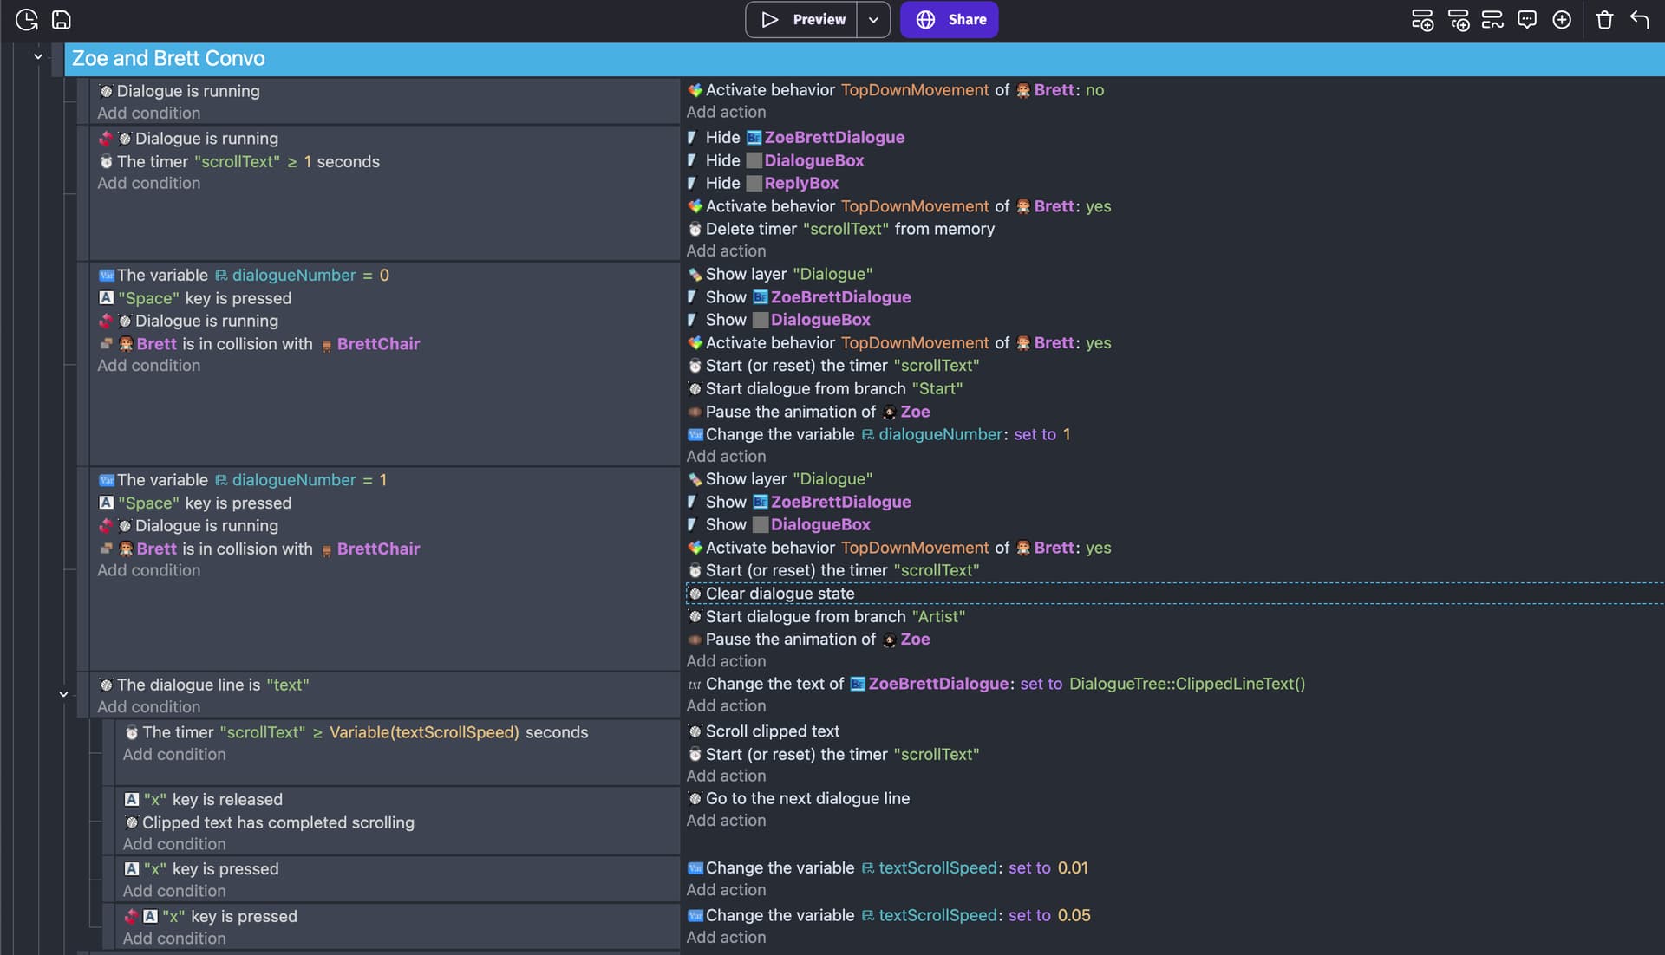
Task: Add action below 'Brett: no' action
Action: click(726, 113)
